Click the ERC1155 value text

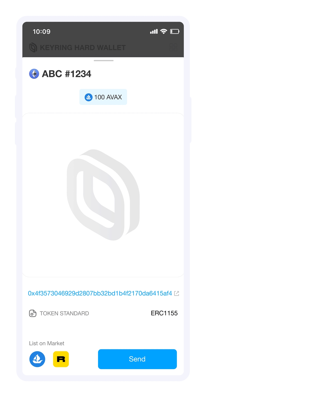point(164,313)
